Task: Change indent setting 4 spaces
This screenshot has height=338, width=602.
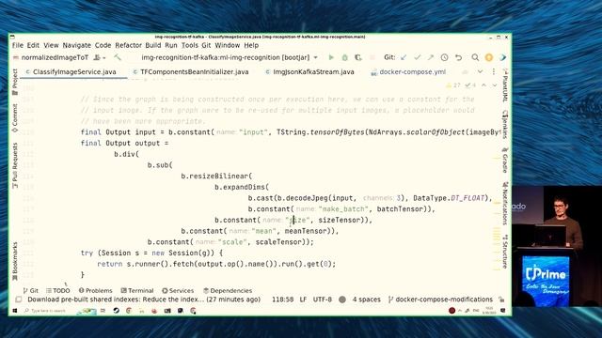Action: tap(366, 300)
